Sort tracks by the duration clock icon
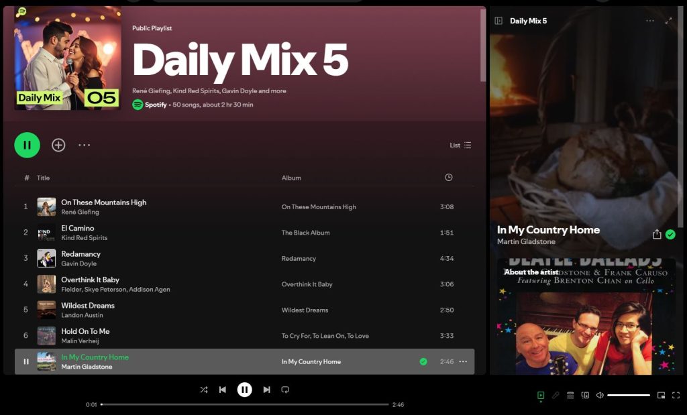Viewport: 687px width, 415px height. coord(449,177)
